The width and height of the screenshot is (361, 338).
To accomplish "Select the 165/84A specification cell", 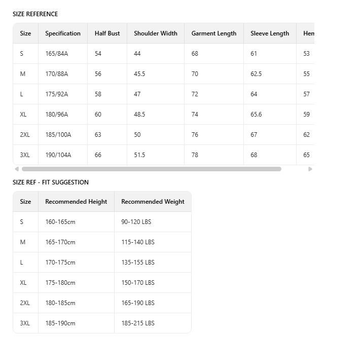I will click(x=56, y=54).
